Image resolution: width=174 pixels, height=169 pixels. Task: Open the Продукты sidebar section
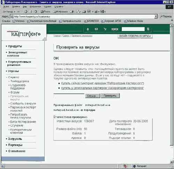tap(15, 46)
